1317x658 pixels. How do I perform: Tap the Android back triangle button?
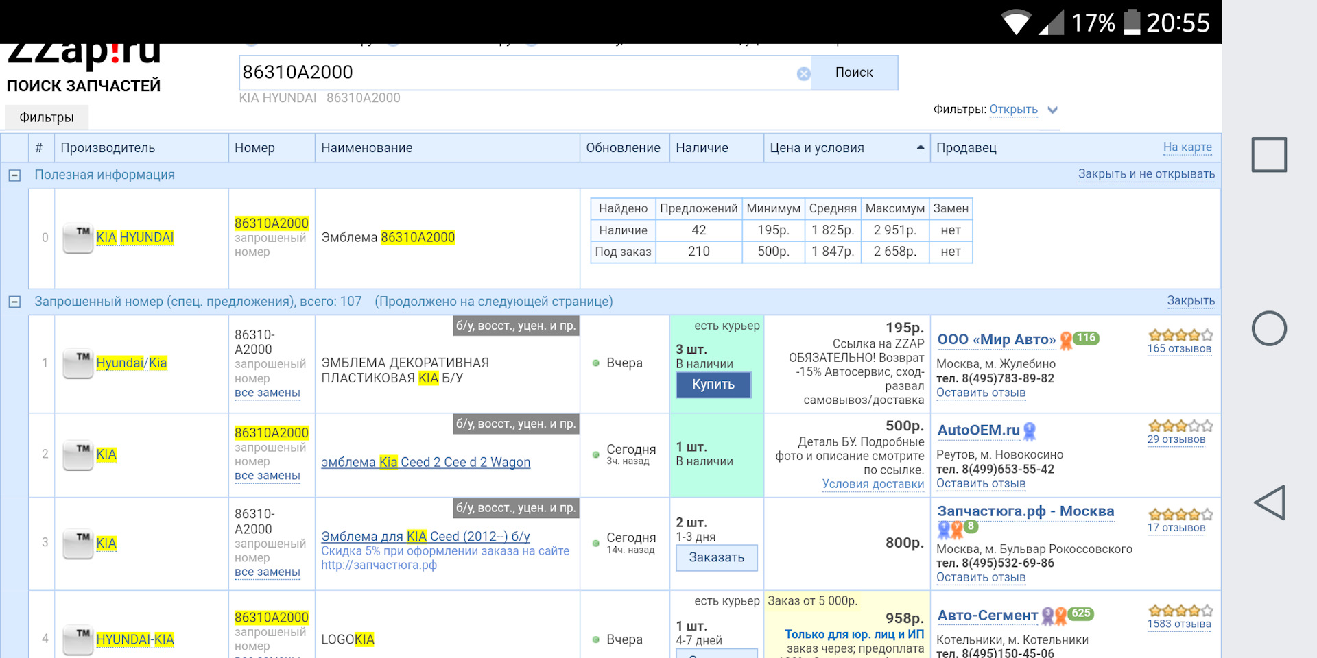(x=1269, y=502)
